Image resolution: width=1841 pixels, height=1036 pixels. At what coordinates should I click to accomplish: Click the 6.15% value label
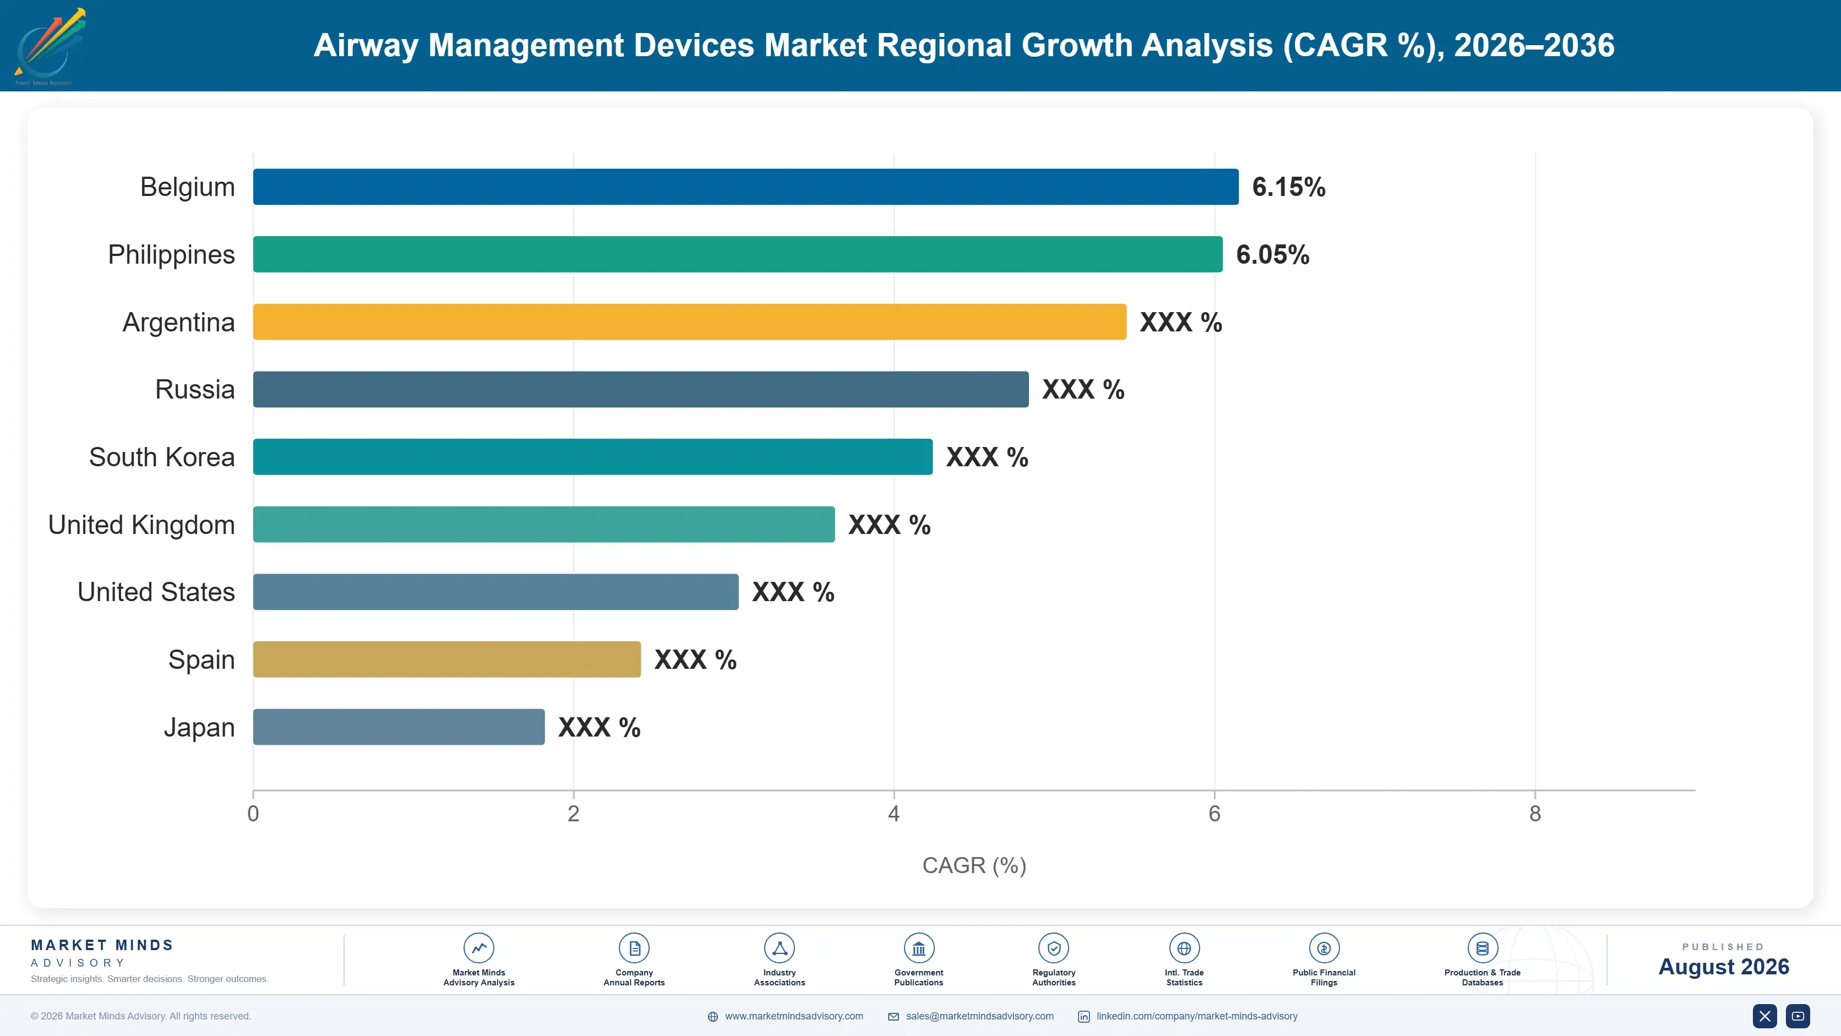pos(1289,187)
